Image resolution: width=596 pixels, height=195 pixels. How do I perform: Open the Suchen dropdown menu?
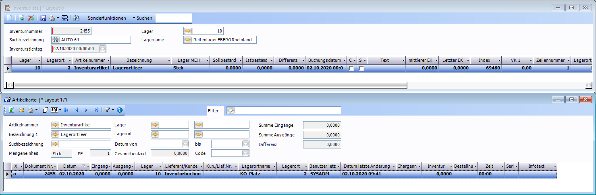[143, 18]
